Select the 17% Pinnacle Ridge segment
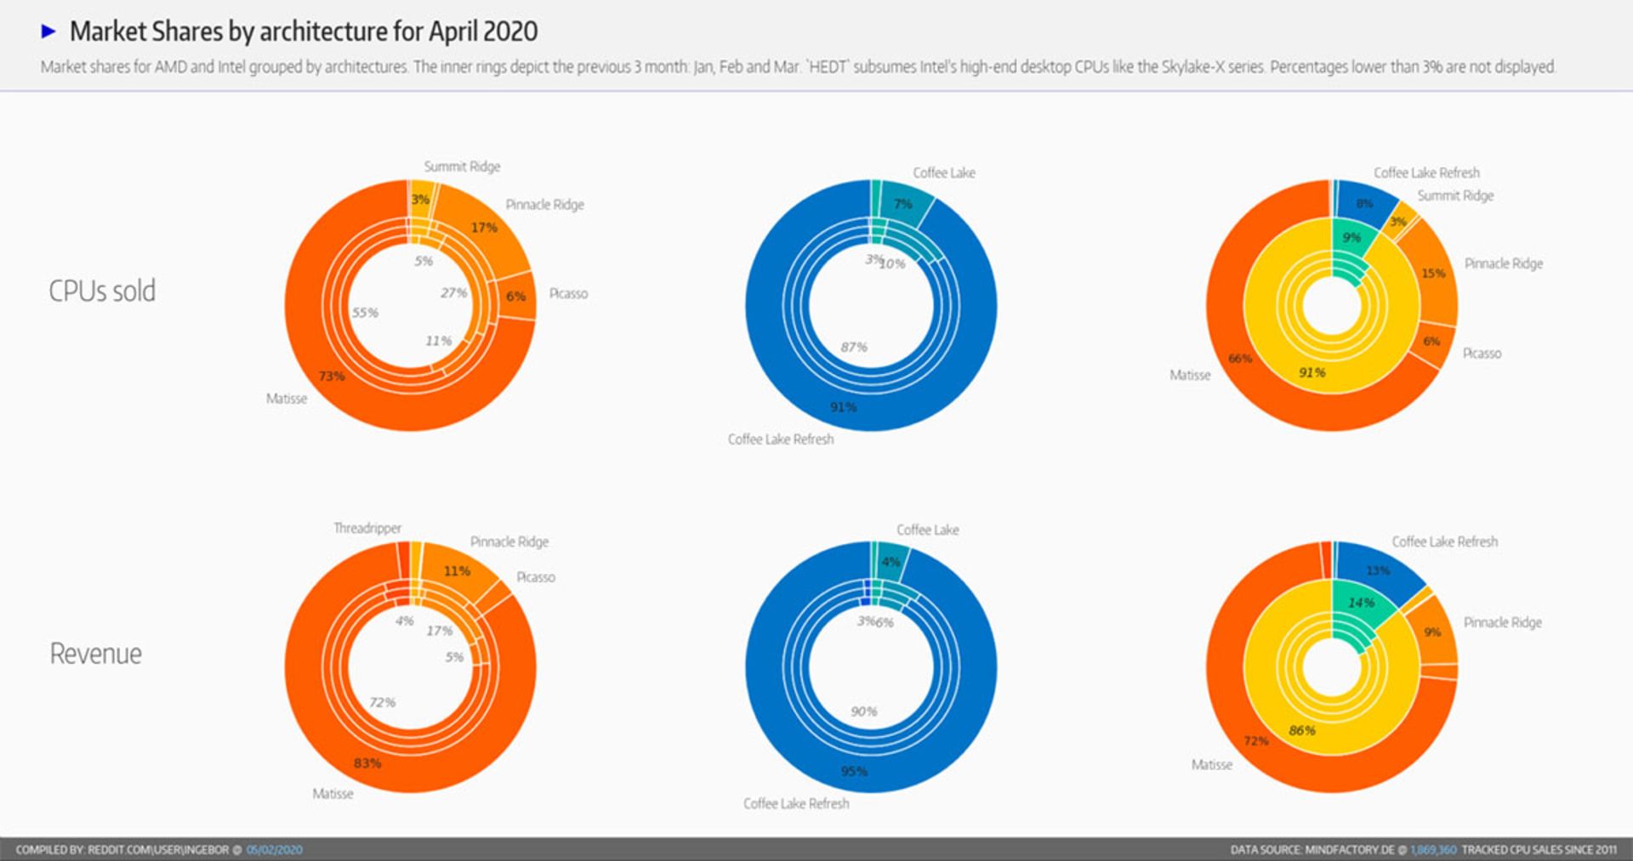Screen dimensions: 1633x861 click(484, 228)
